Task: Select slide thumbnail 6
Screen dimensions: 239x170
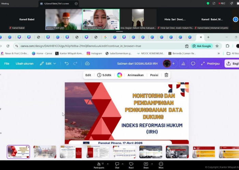Action: pyautogui.click(x=151, y=152)
